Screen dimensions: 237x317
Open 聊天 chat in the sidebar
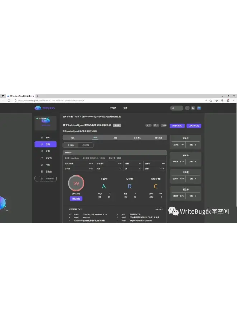(x=46, y=138)
